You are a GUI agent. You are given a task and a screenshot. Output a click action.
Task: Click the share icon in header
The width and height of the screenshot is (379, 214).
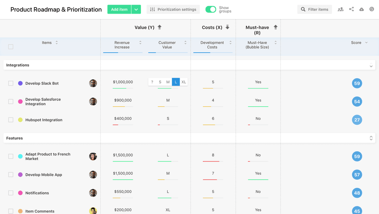351,9
